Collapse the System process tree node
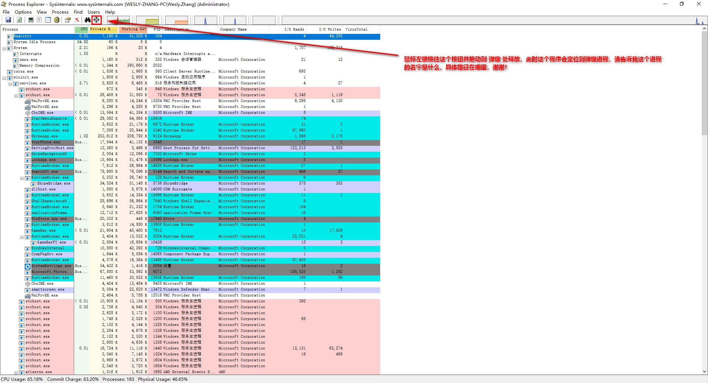The height and width of the screenshot is (383, 708). coord(4,48)
